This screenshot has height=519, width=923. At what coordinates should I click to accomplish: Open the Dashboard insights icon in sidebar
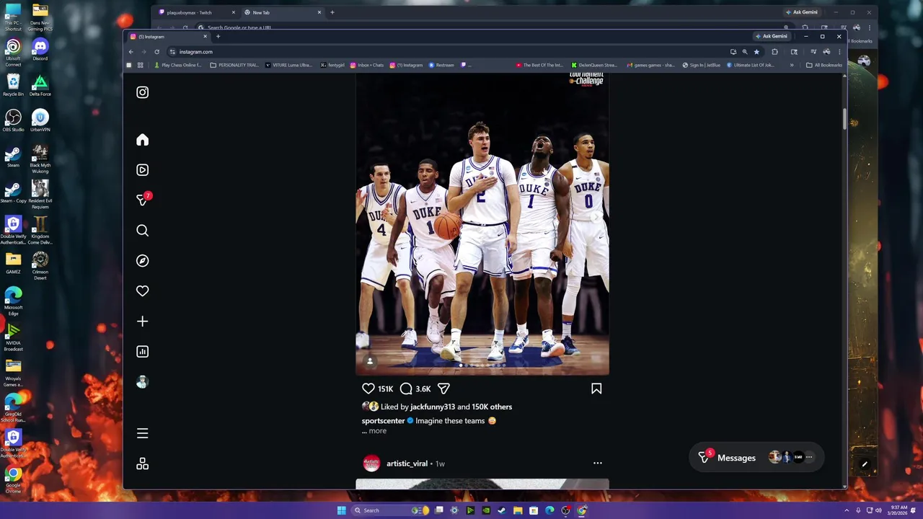[142, 352]
